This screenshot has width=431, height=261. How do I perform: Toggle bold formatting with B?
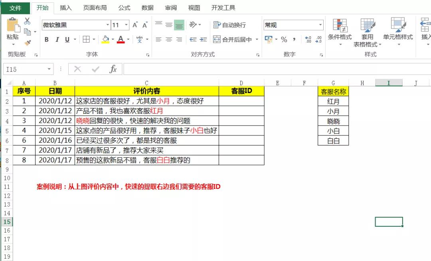point(47,39)
